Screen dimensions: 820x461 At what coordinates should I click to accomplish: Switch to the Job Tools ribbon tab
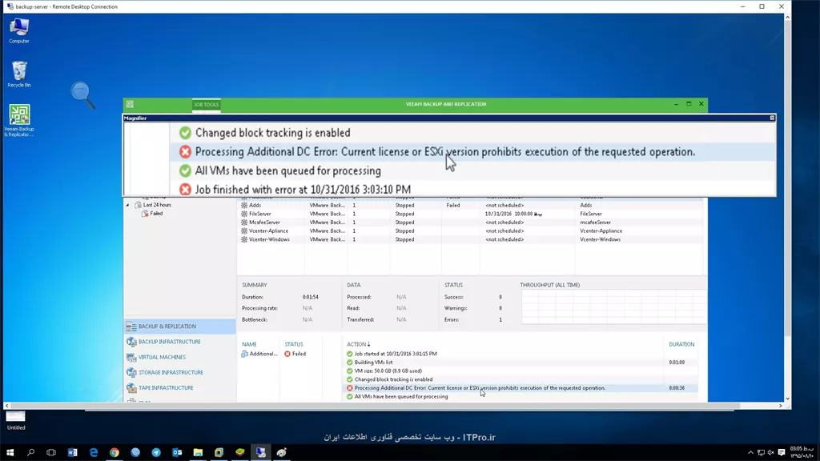click(206, 105)
